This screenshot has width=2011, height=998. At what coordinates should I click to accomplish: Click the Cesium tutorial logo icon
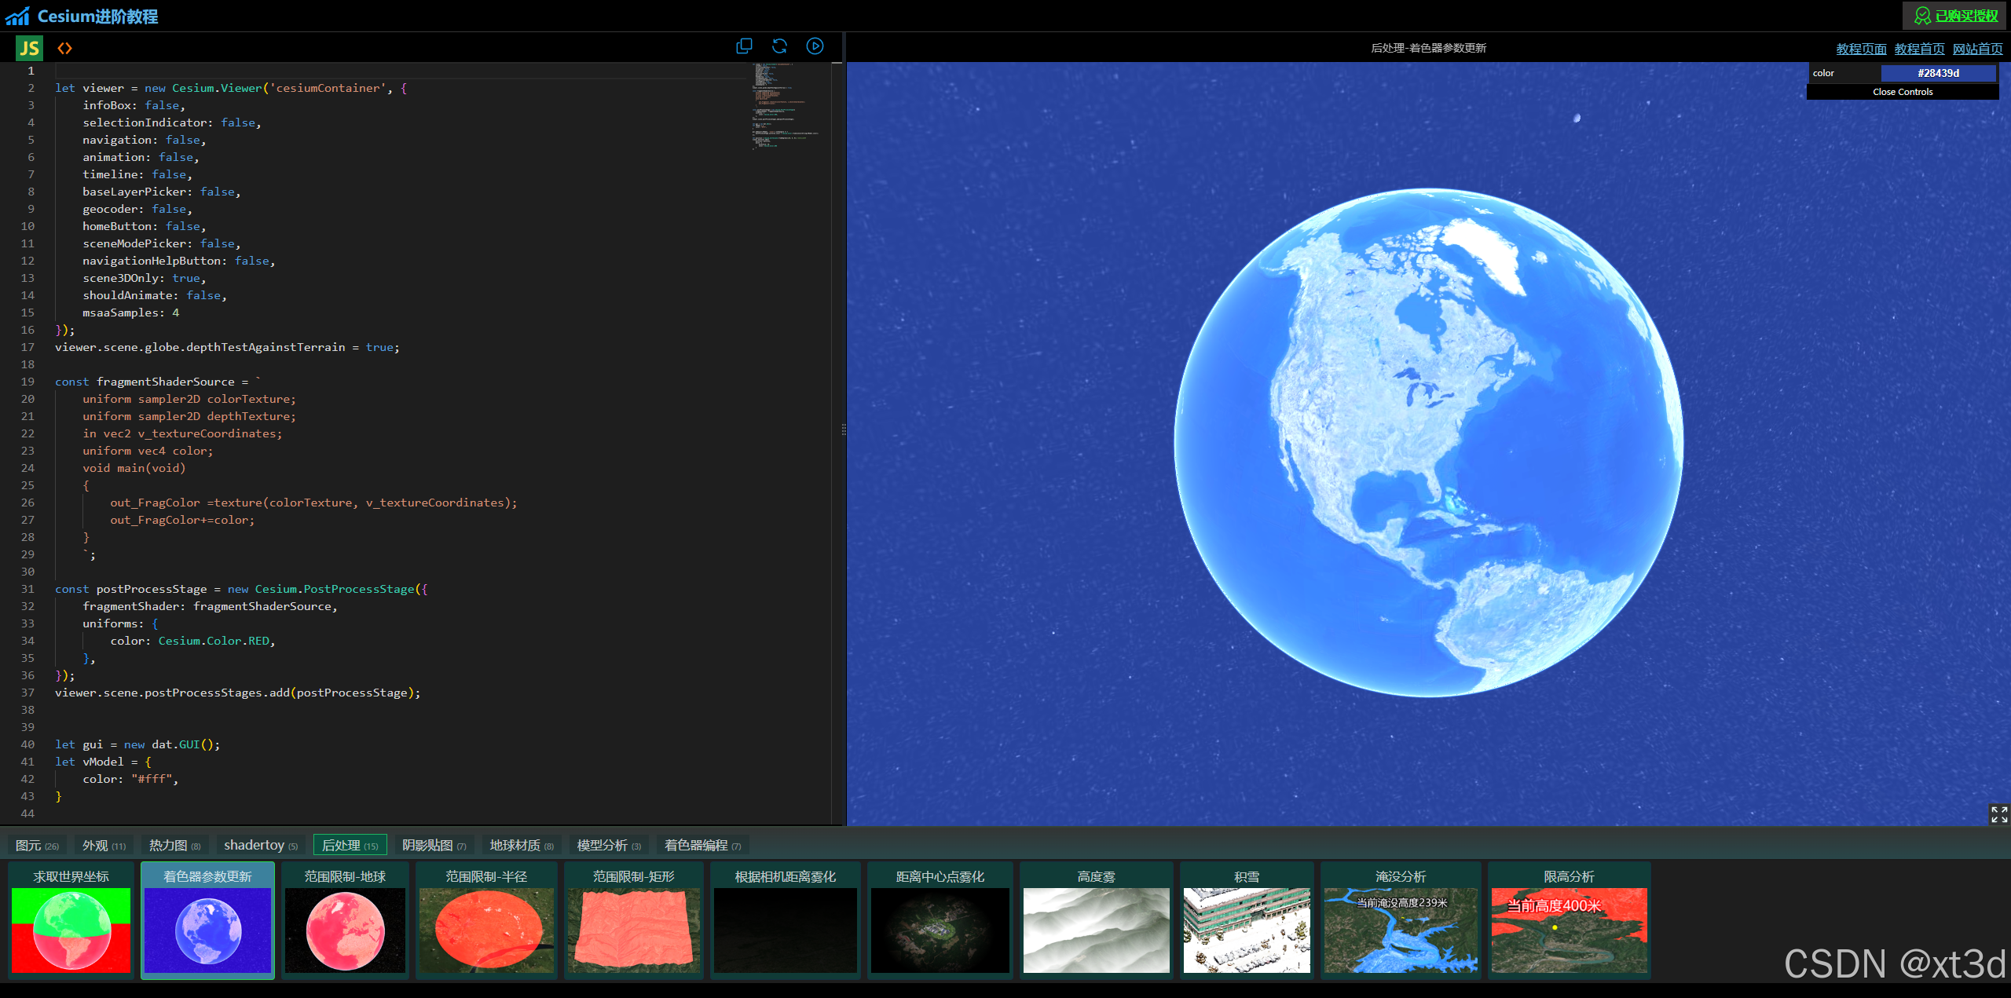click(17, 16)
